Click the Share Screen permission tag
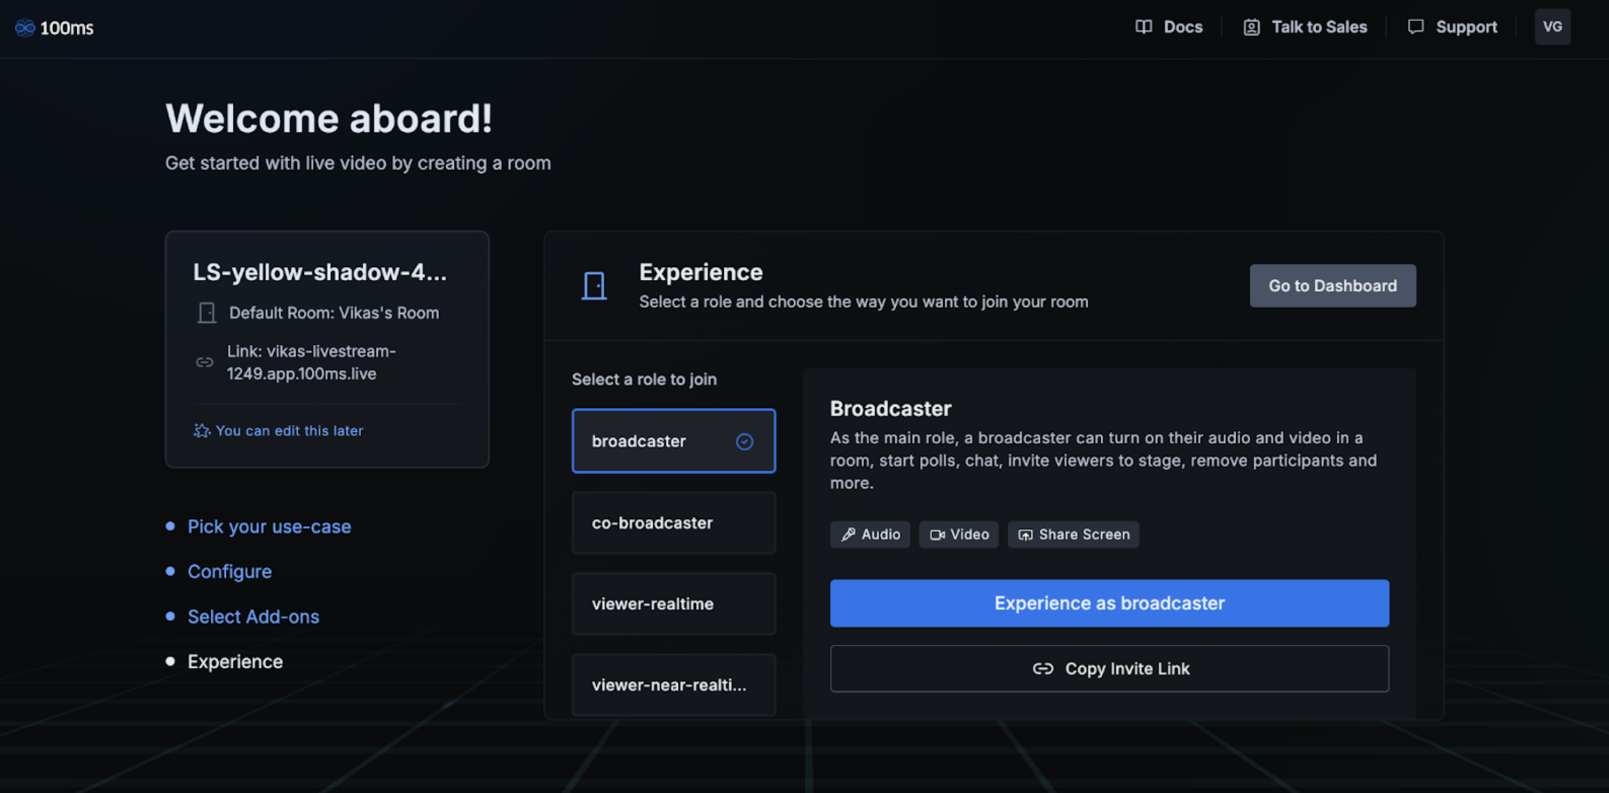Image resolution: width=1609 pixels, height=793 pixels. click(x=1074, y=535)
